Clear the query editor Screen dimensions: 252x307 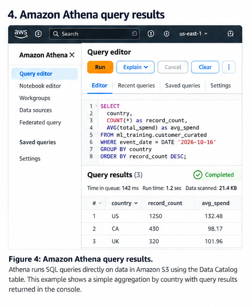click(205, 67)
